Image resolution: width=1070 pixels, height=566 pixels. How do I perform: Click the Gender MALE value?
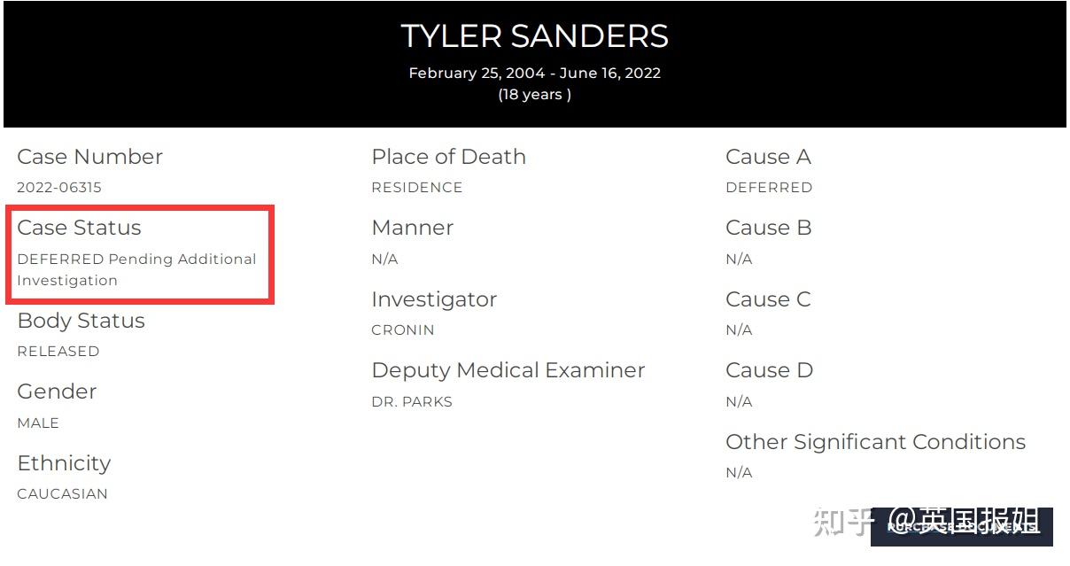pyautogui.click(x=38, y=423)
